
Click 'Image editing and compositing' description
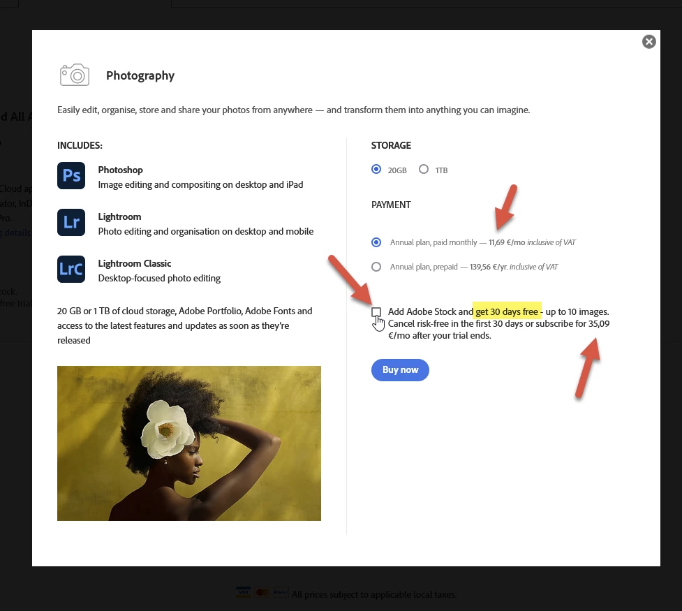click(200, 184)
